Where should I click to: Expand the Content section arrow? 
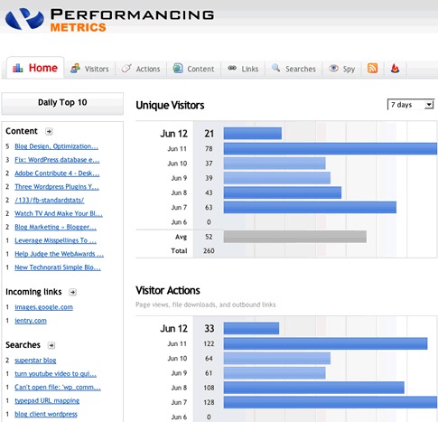point(49,131)
